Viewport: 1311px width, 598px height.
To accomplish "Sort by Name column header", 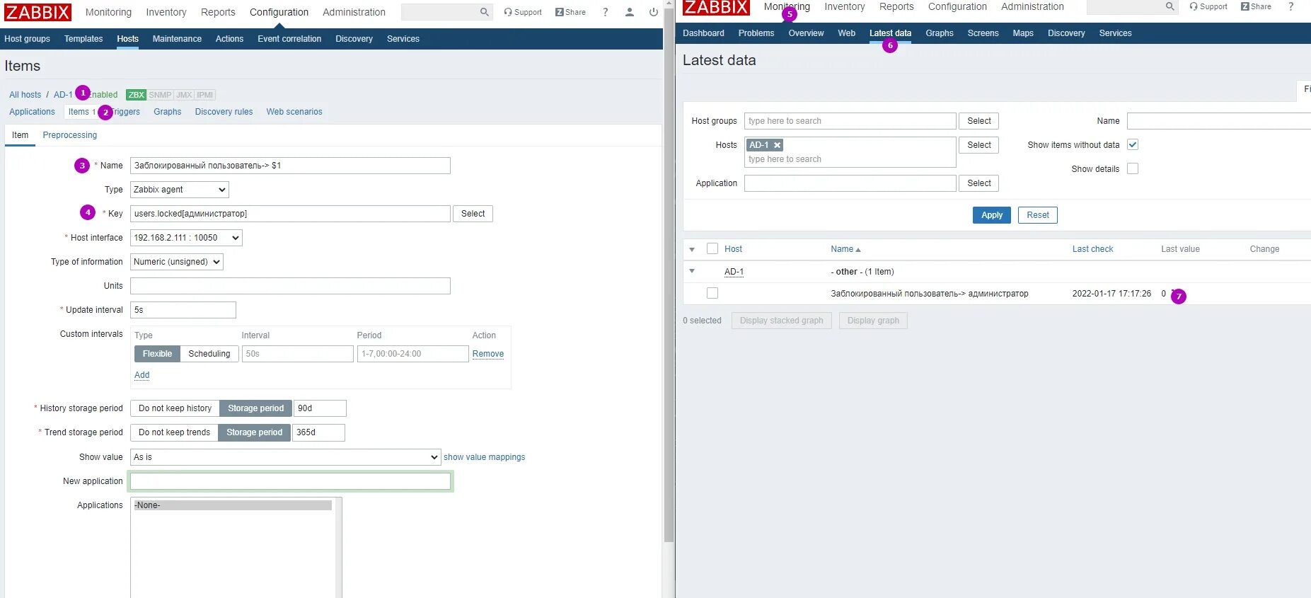I will [x=845, y=249].
